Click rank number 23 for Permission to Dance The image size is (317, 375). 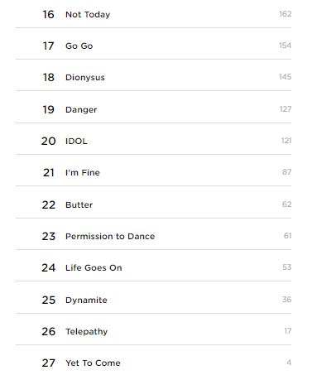click(49, 237)
